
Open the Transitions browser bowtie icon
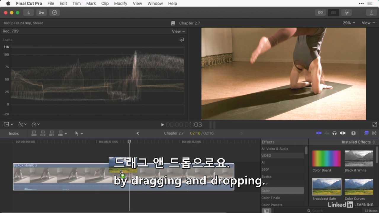(x=374, y=133)
